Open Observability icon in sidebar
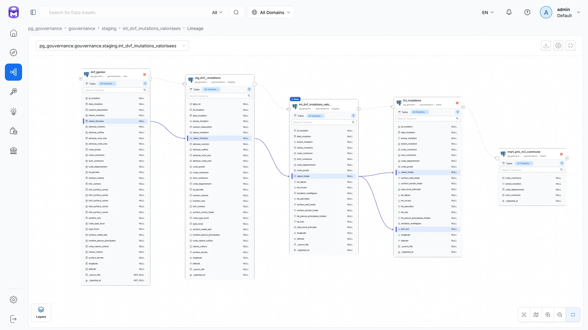Viewport: 588px width, 330px height. pos(13,92)
